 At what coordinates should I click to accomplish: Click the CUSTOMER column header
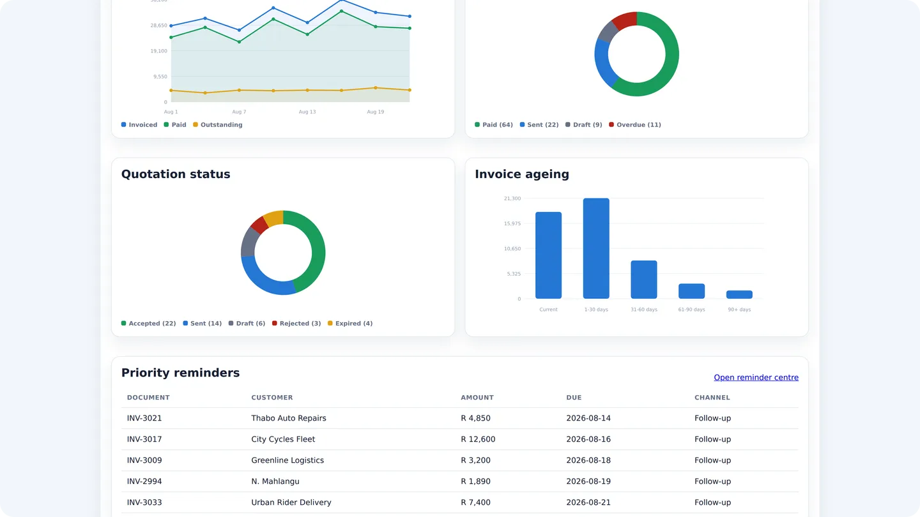(x=272, y=398)
